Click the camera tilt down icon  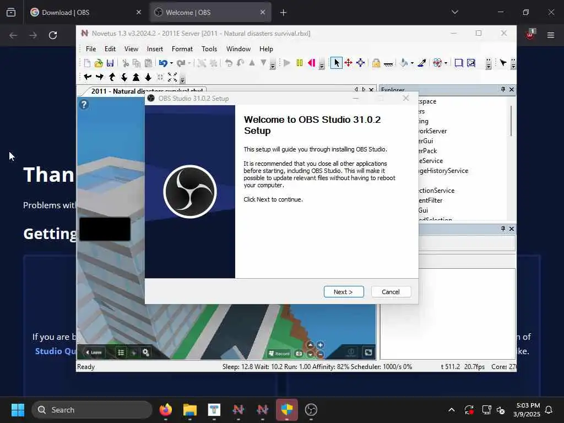(124, 77)
